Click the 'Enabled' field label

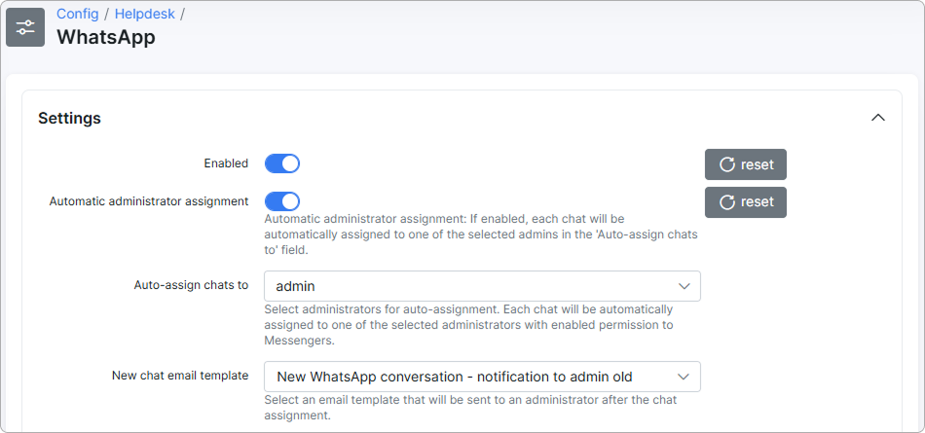pos(225,163)
